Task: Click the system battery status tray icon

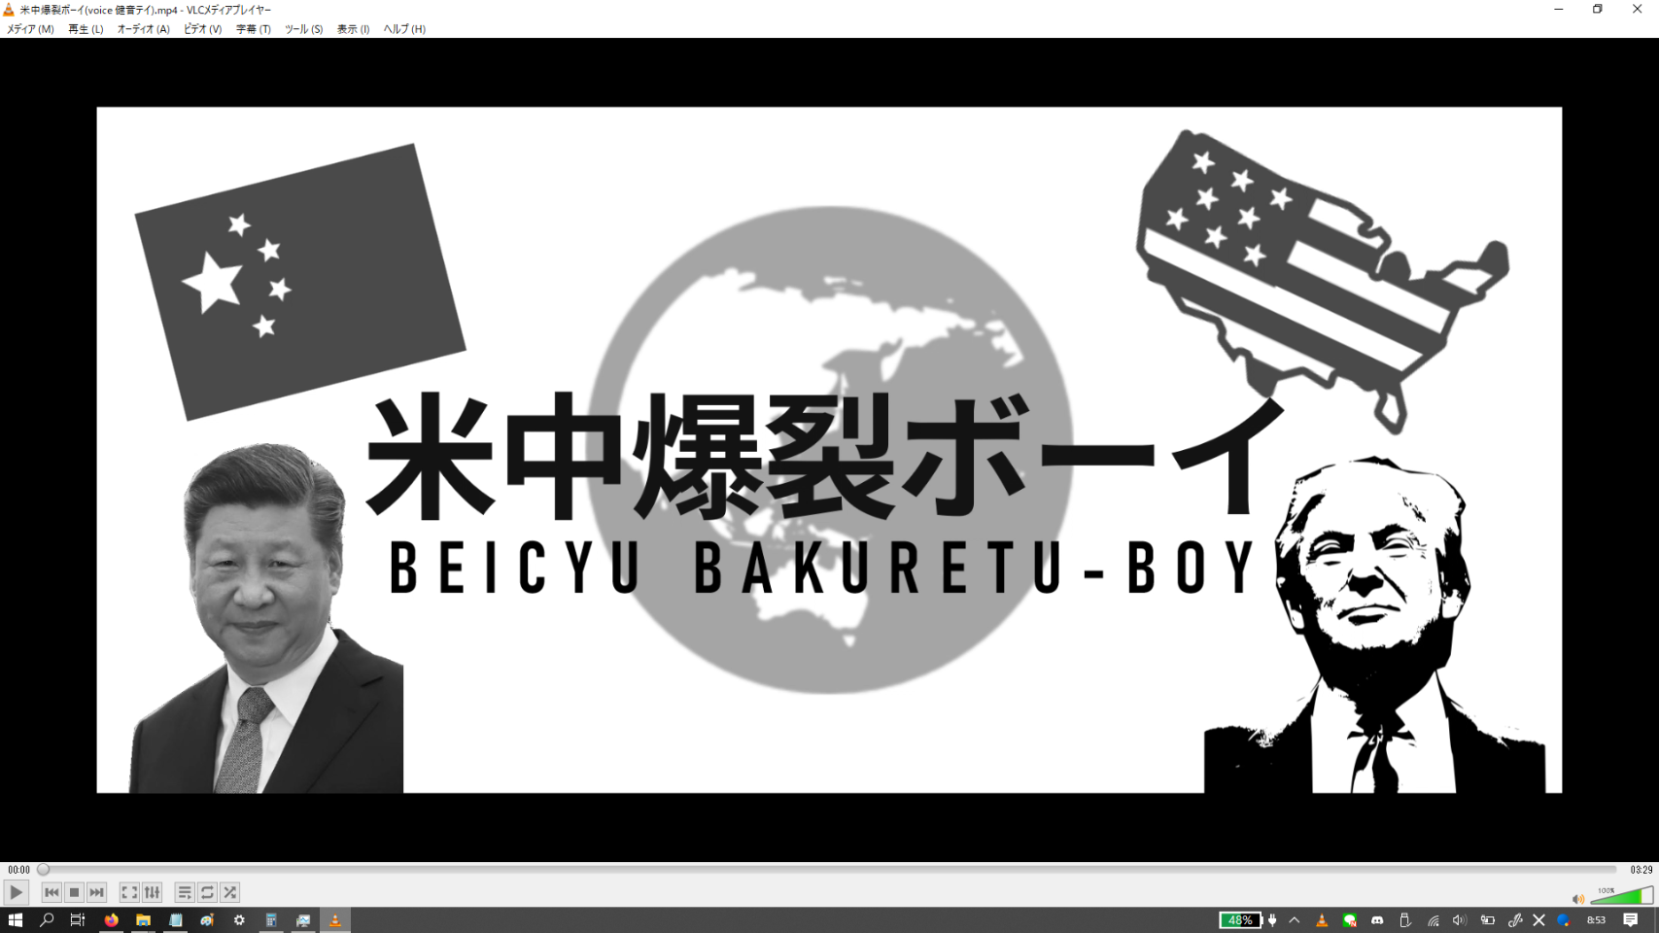Action: (1487, 920)
